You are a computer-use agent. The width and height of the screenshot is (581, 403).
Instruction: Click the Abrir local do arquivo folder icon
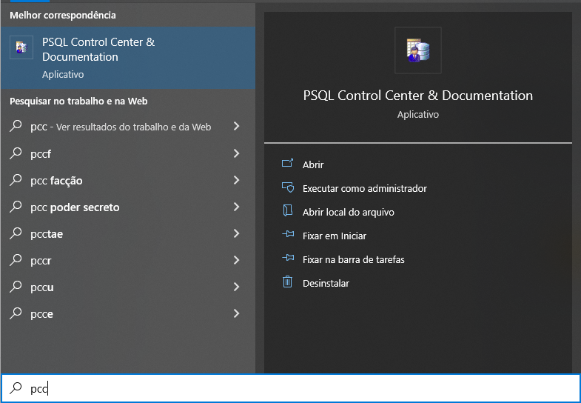pyautogui.click(x=287, y=211)
